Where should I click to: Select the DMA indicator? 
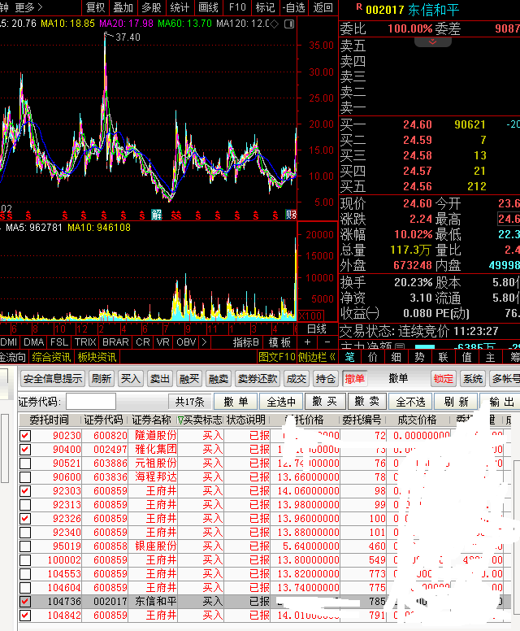[34, 342]
